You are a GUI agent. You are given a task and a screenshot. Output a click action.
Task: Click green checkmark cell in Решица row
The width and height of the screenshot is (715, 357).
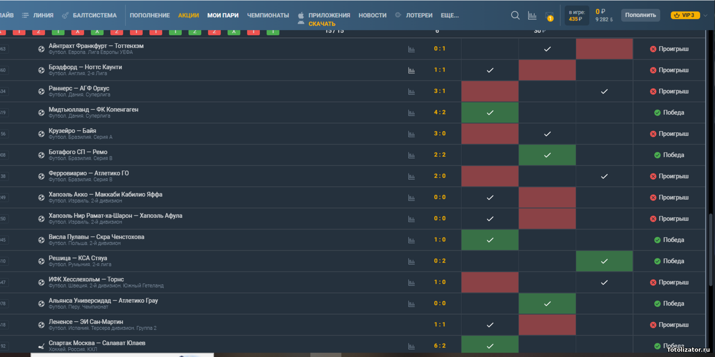point(604,261)
